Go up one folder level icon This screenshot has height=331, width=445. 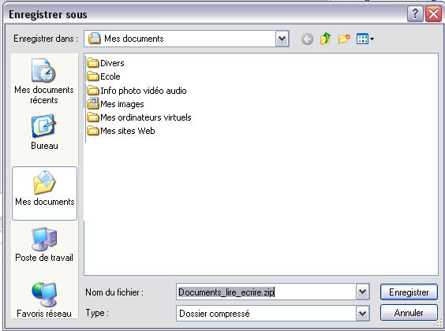(325, 39)
